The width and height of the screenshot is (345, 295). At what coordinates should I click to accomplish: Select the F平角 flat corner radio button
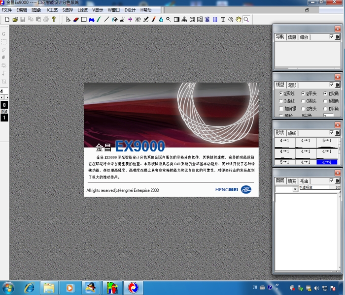[325, 109]
